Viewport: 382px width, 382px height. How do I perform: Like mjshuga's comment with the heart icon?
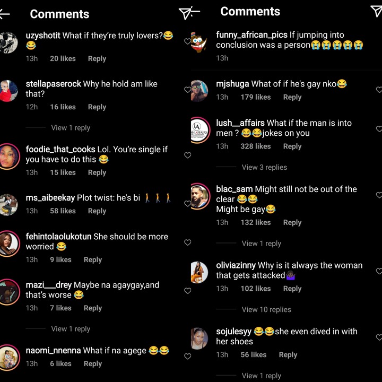(379, 90)
